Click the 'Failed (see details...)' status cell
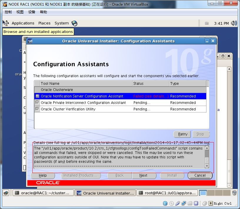Viewport: 240px width, 209px height. click(x=151, y=96)
